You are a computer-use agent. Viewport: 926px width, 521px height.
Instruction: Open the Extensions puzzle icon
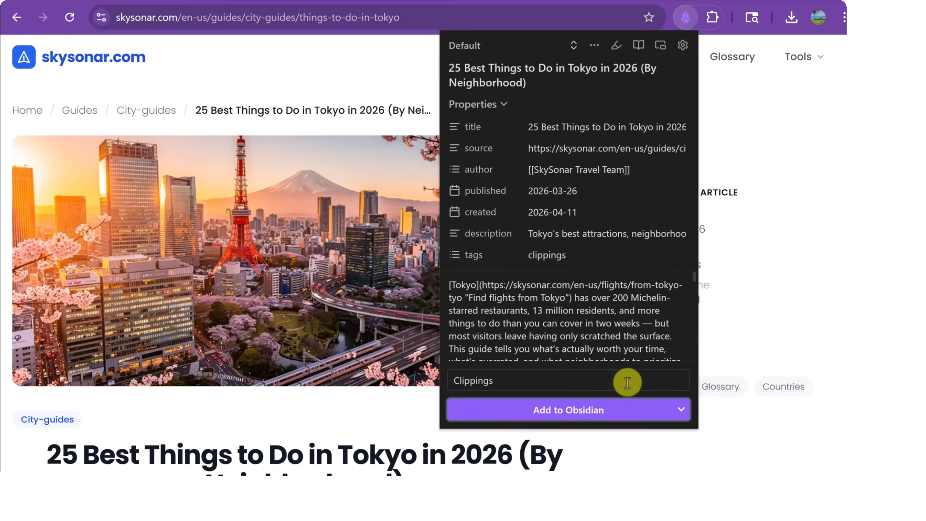click(712, 17)
